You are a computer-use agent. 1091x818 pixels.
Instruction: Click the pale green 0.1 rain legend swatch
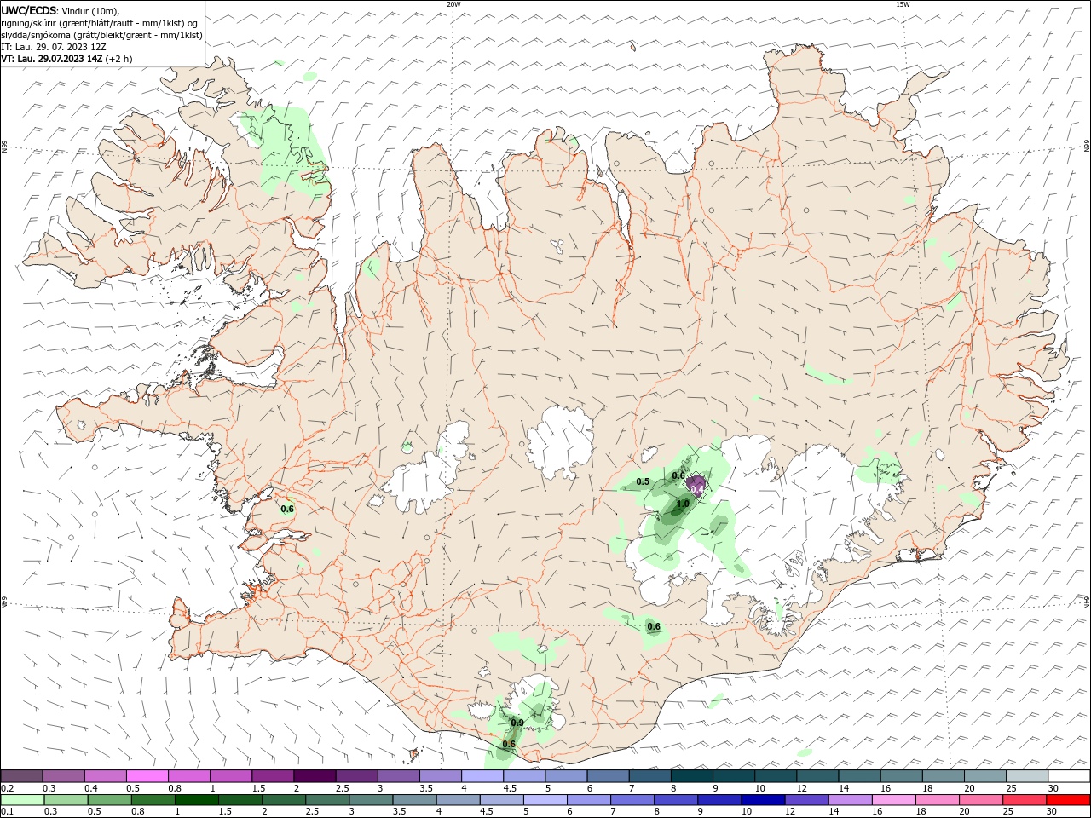(22, 800)
